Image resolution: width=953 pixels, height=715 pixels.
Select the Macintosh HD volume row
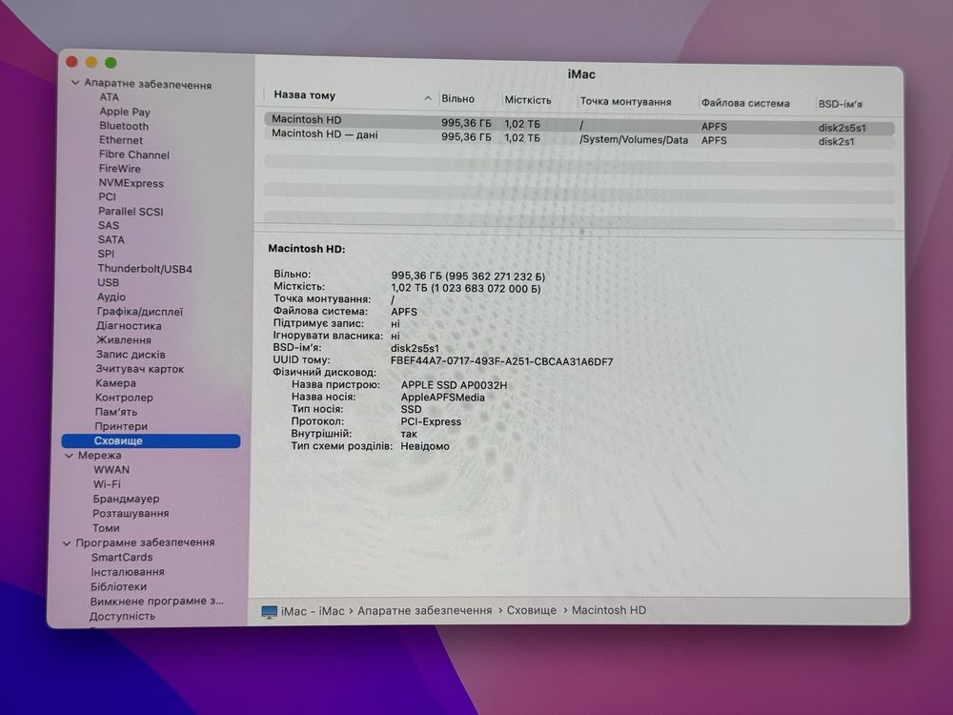point(579,123)
